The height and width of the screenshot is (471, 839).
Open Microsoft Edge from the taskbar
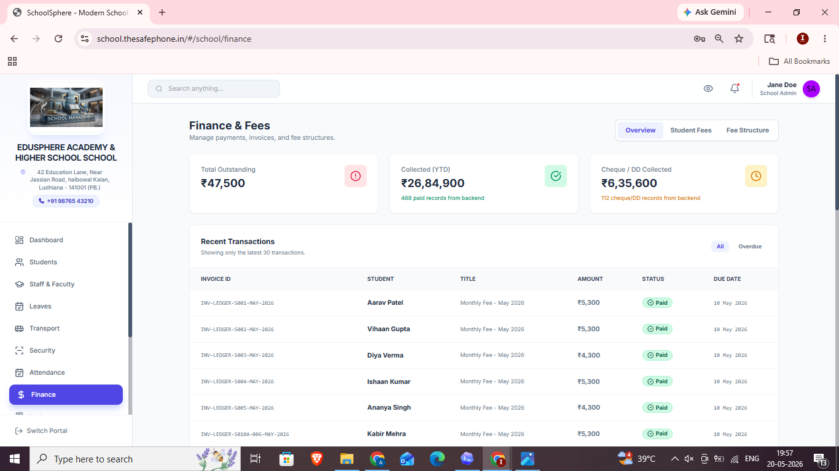coord(437,459)
